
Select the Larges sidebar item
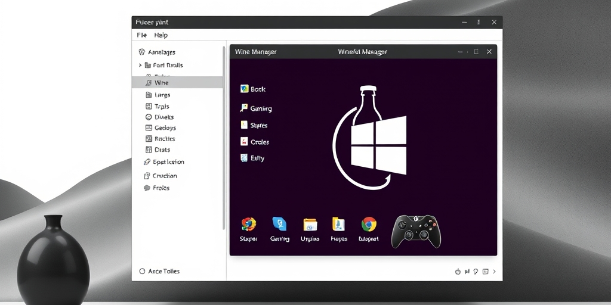coord(162,95)
